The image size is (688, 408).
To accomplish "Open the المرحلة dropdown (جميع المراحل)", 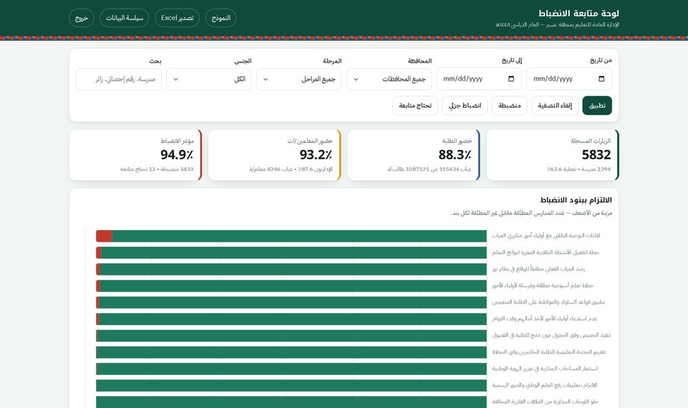I will (x=299, y=79).
